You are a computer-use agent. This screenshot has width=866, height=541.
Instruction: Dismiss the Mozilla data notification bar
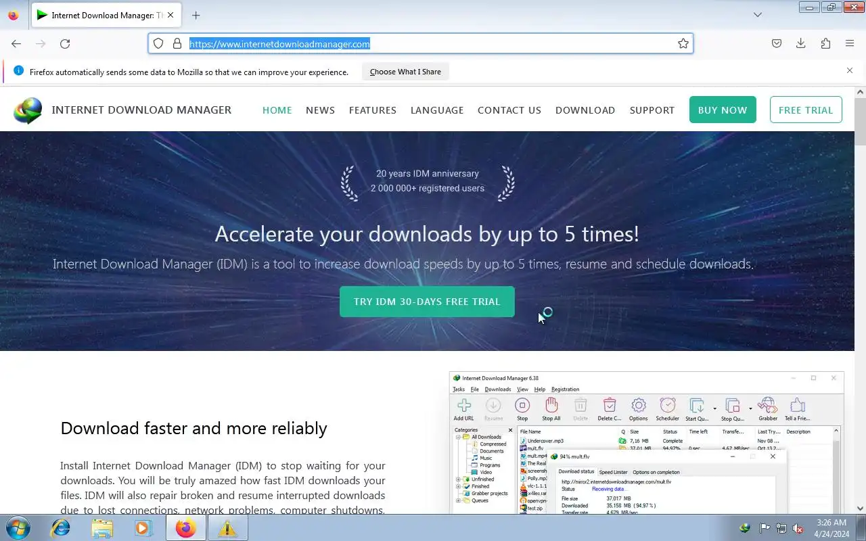(850, 70)
